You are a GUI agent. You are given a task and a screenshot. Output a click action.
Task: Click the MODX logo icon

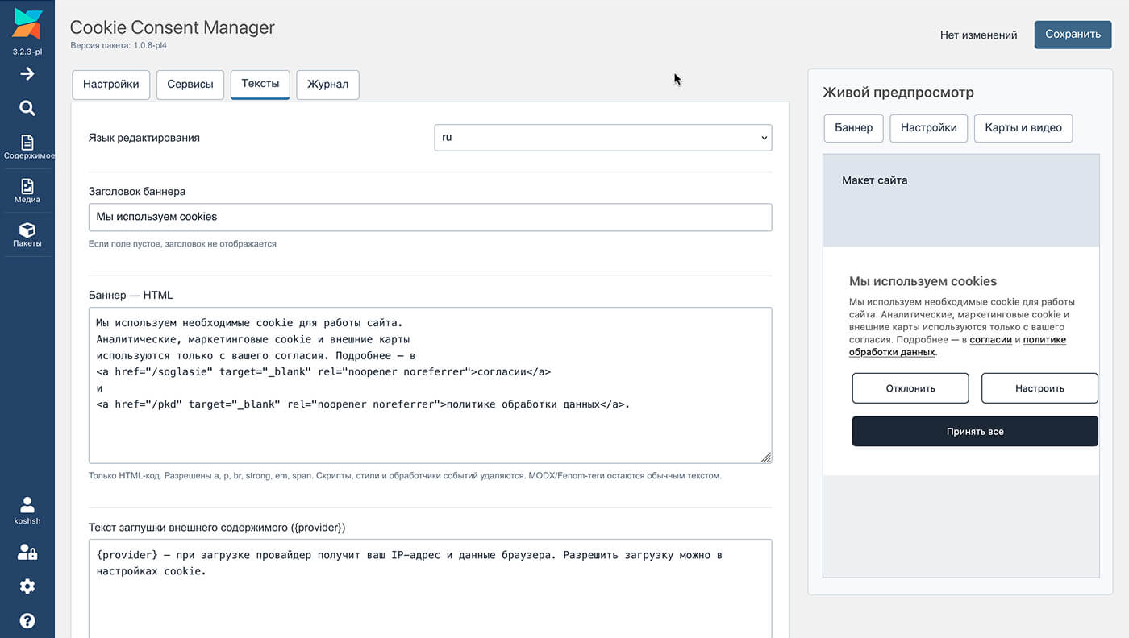[x=27, y=23]
